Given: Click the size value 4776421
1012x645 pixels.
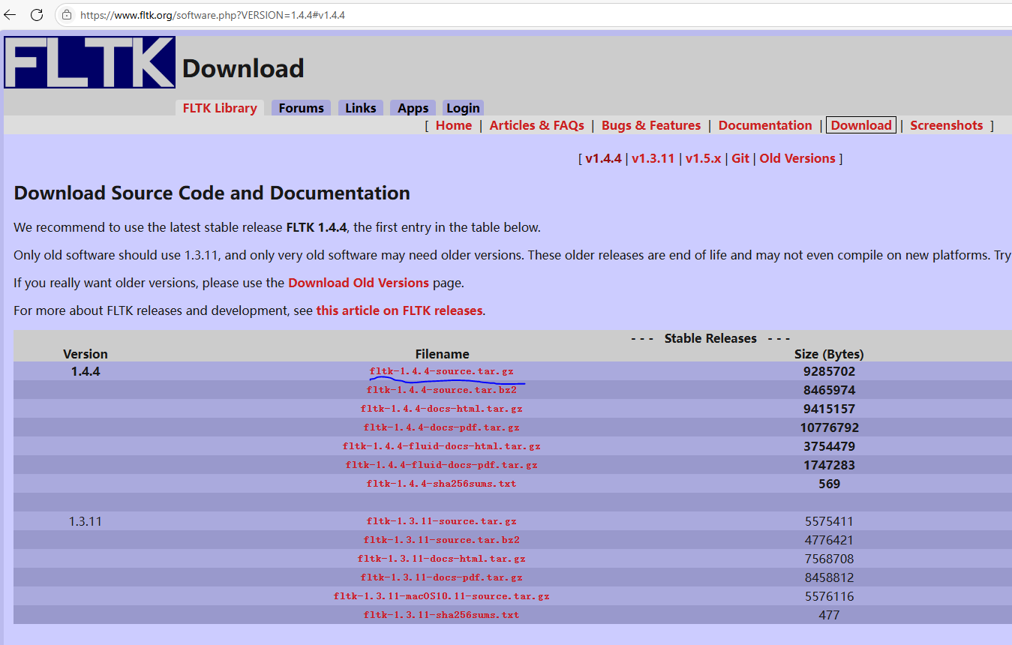Looking at the screenshot, I should pos(829,540).
